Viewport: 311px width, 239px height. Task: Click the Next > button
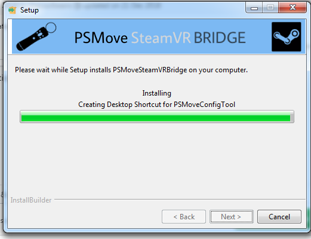coord(232,216)
